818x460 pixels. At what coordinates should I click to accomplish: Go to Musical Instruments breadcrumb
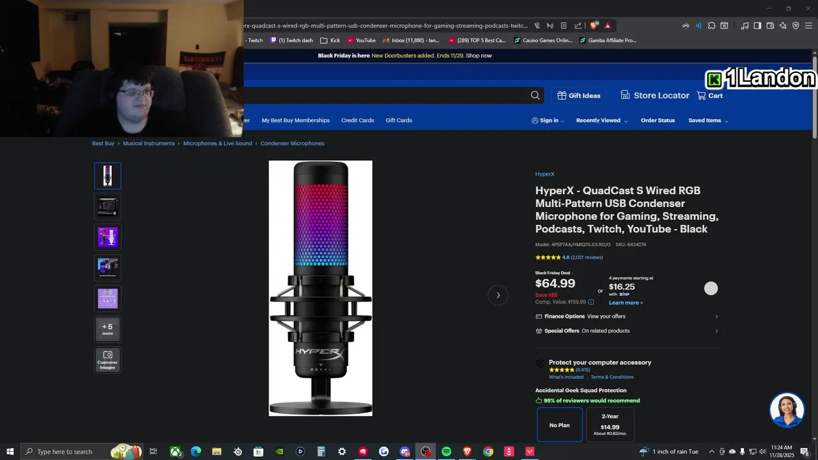coord(149,143)
